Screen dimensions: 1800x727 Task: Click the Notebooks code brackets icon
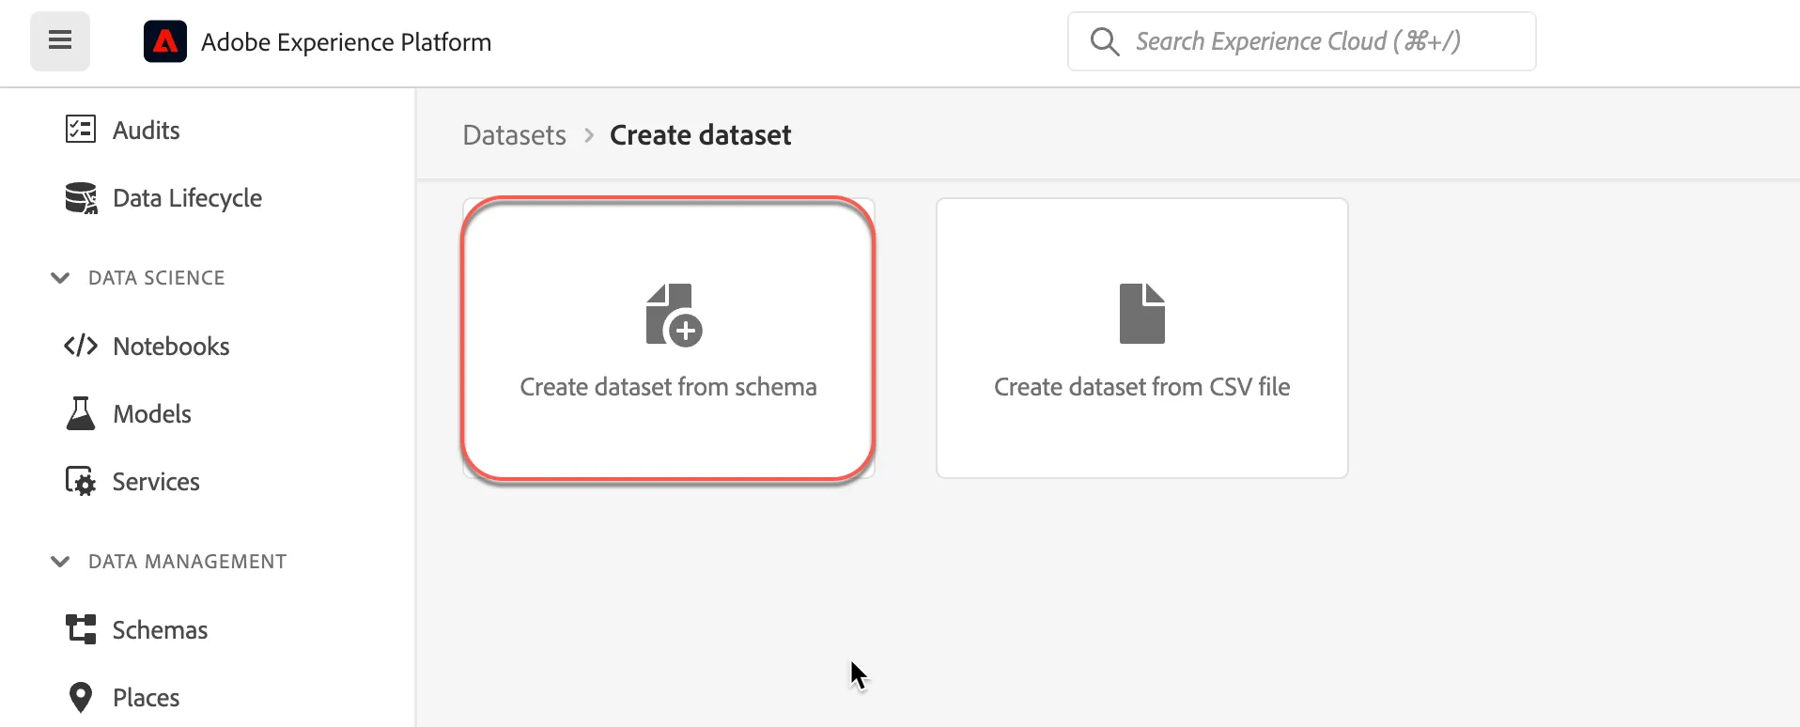pos(81,346)
